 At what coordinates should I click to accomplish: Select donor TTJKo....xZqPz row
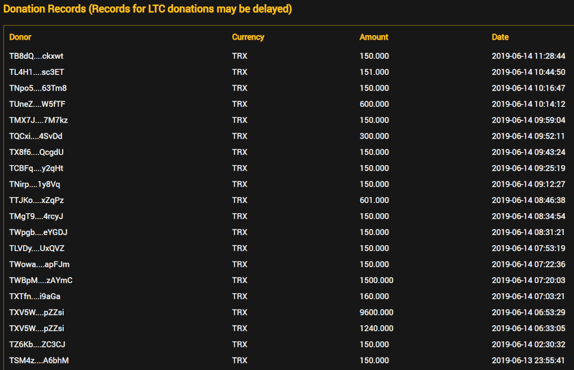[287, 200]
